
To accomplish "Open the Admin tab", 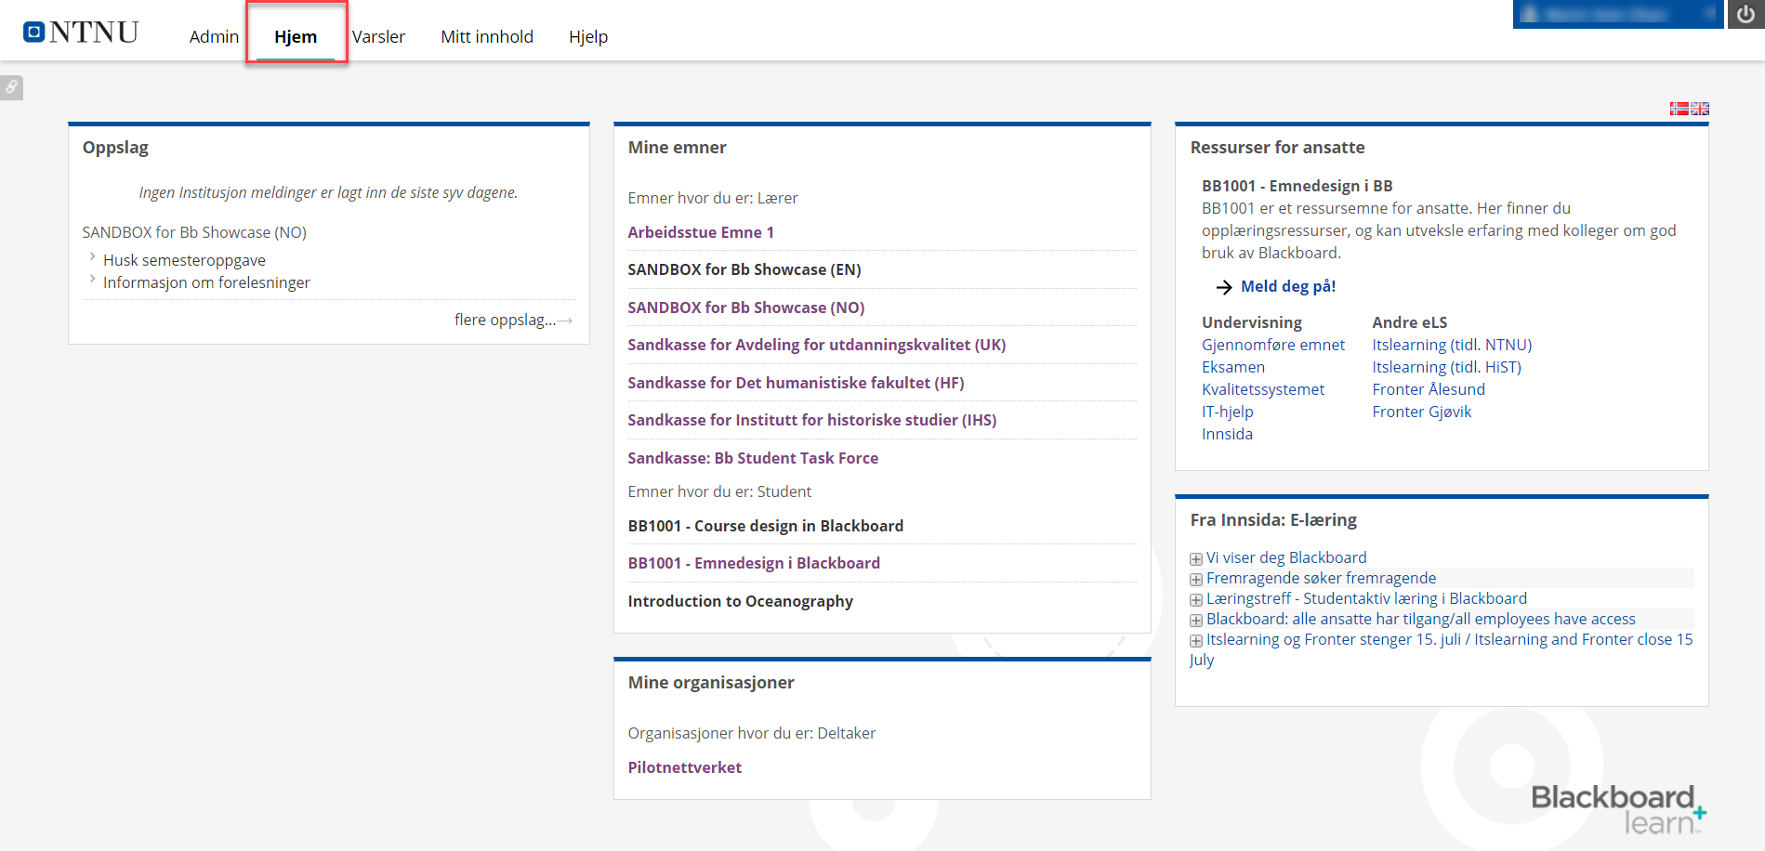I will (214, 36).
